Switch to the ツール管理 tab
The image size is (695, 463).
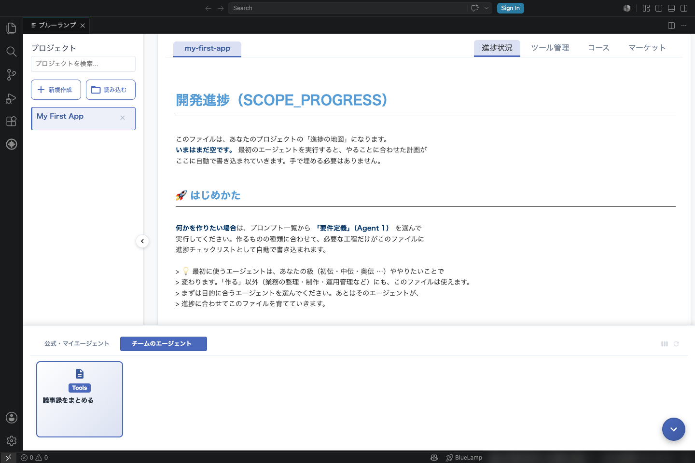tap(550, 48)
